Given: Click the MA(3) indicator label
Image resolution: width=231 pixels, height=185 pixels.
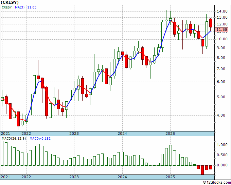Looking at the screenshot, I should point(20,7).
